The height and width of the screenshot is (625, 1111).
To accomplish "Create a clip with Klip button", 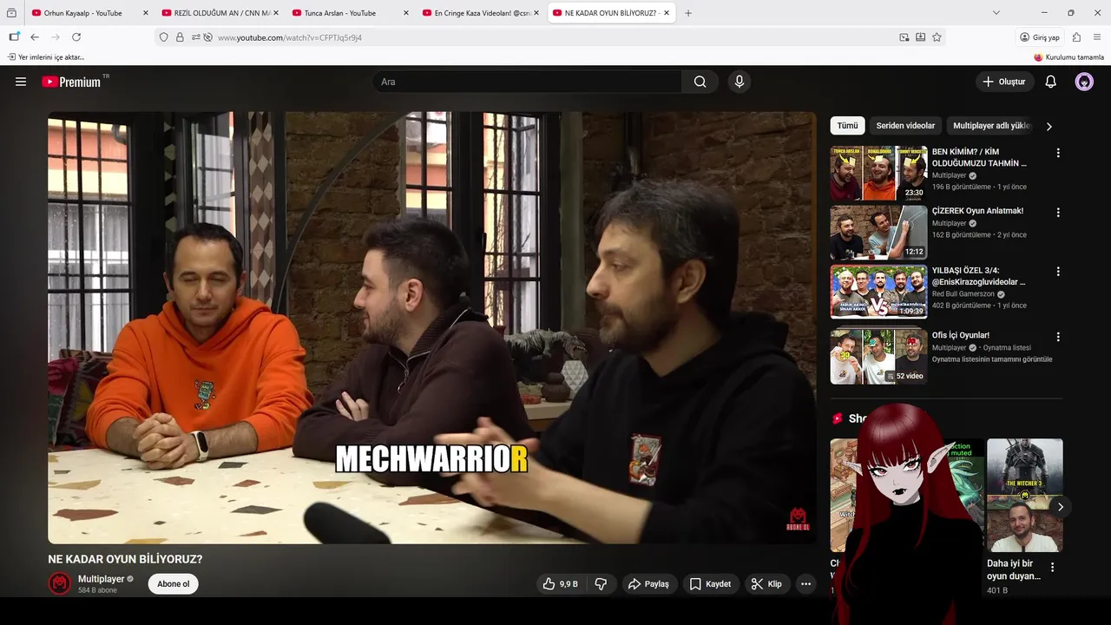I will pos(766,584).
